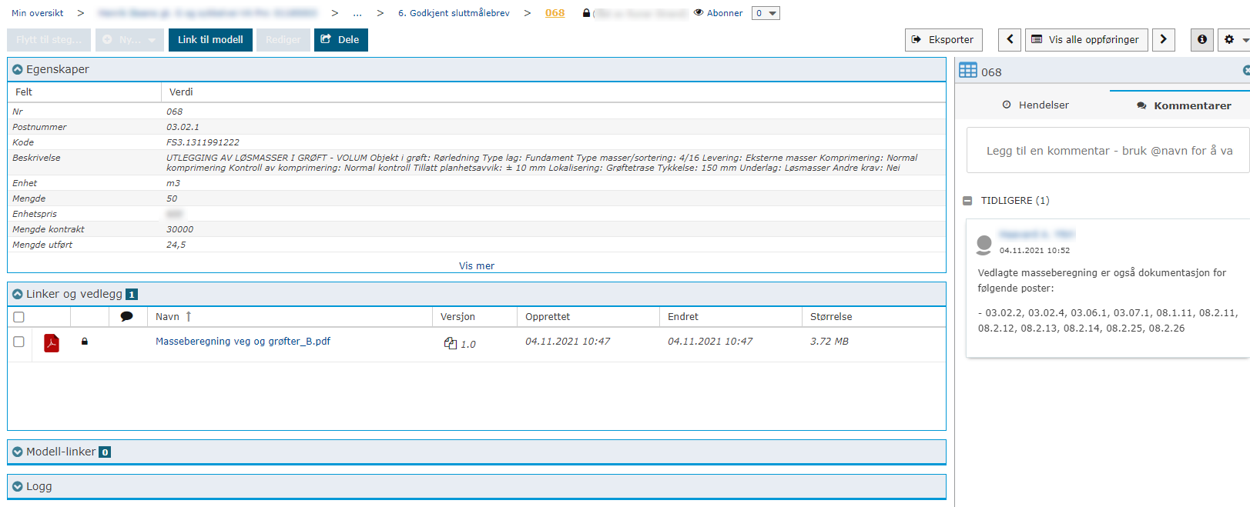Open the settings gear dropdown
The image size is (1250, 507).
(1234, 40)
